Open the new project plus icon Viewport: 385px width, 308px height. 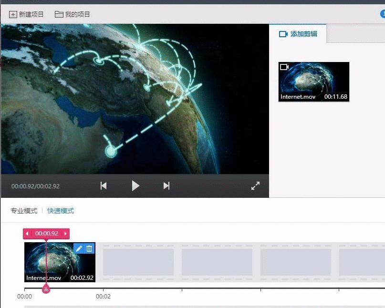pyautogui.click(x=13, y=14)
